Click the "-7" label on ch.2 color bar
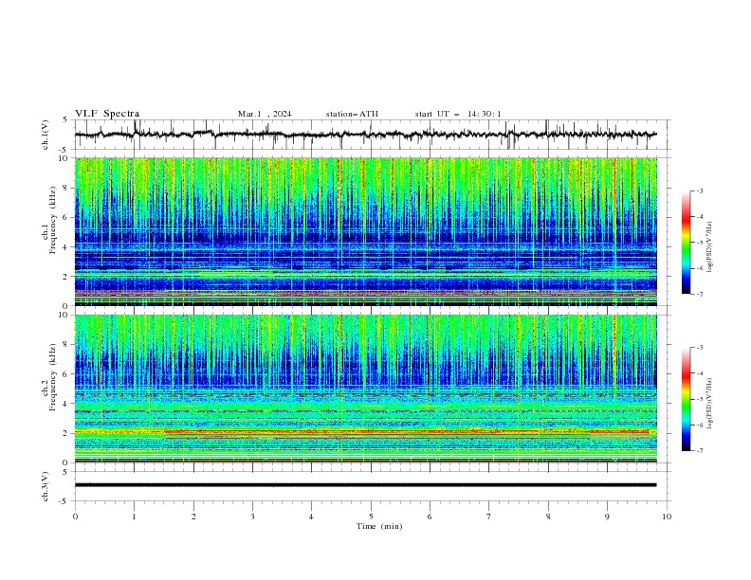 coord(699,450)
